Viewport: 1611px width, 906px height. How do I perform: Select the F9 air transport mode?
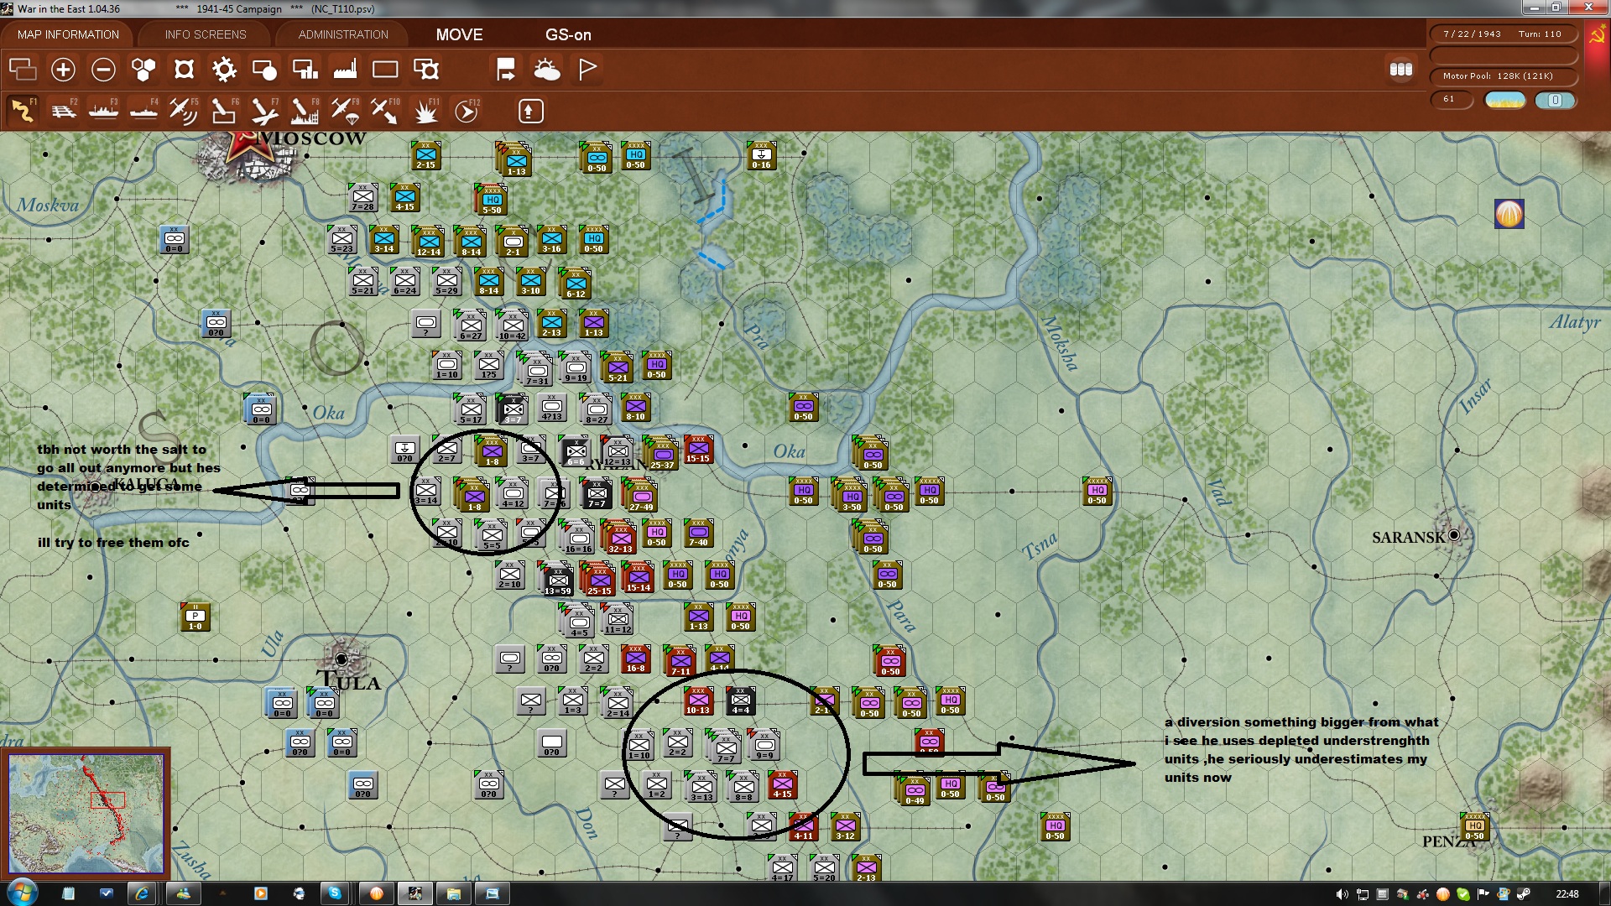coord(345,111)
